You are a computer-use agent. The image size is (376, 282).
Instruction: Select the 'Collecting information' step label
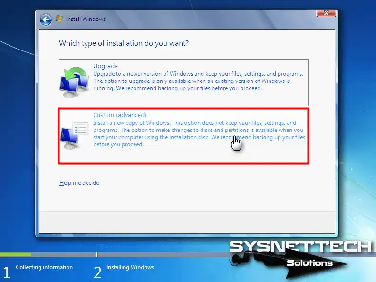(x=44, y=267)
